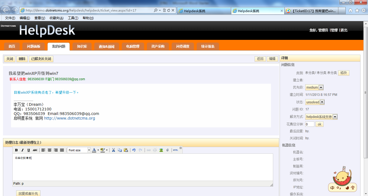Image resolution: width=368 pixels, height=196 pixels.
Task: Open the 首页 tab
Action: click(x=12, y=47)
